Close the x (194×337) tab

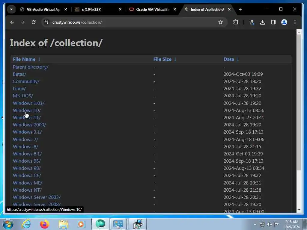(120, 9)
